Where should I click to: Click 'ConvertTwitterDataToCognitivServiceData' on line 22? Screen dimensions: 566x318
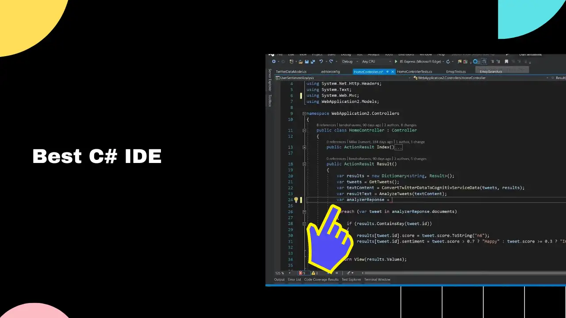click(431, 188)
